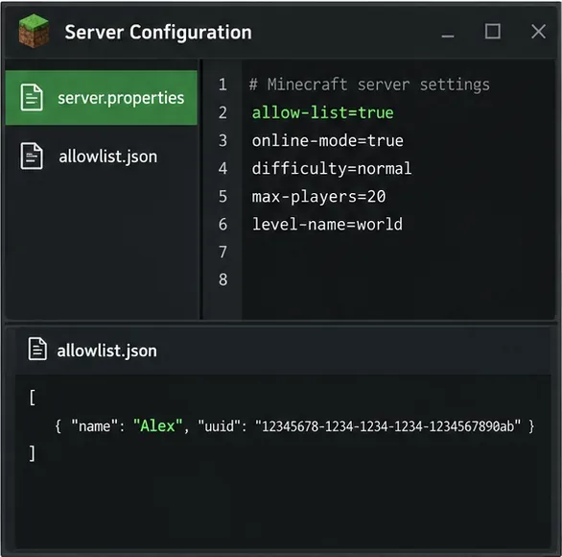Click the allowlist.json panel header title
The image size is (562, 557).
pos(106,351)
